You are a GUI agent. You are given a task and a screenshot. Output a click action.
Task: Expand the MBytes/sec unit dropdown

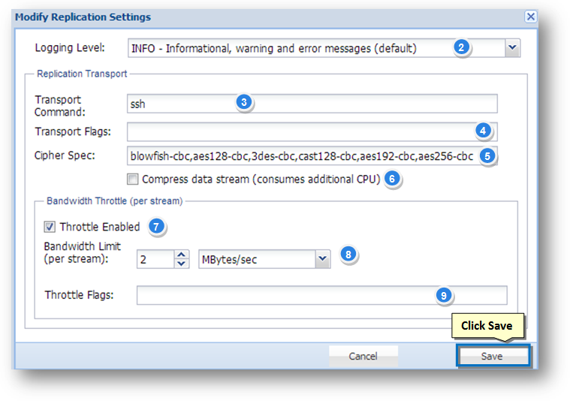click(322, 259)
